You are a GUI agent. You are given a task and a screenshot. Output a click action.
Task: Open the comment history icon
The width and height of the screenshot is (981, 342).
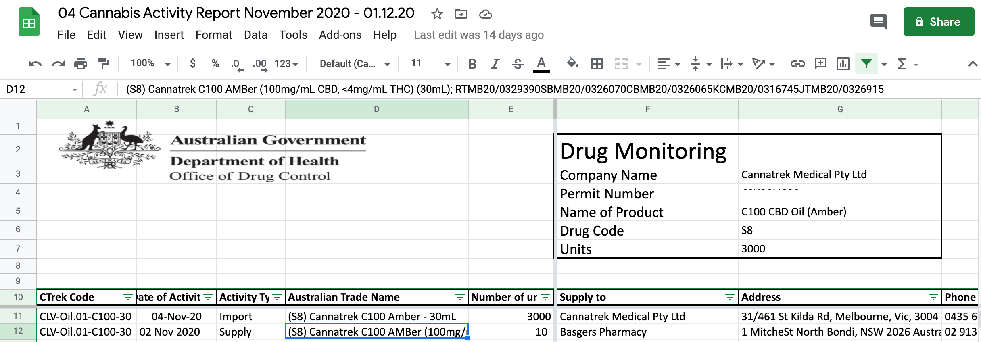click(x=878, y=21)
